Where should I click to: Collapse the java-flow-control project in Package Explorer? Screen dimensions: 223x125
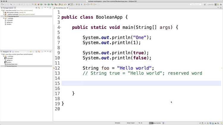tap(2, 10)
